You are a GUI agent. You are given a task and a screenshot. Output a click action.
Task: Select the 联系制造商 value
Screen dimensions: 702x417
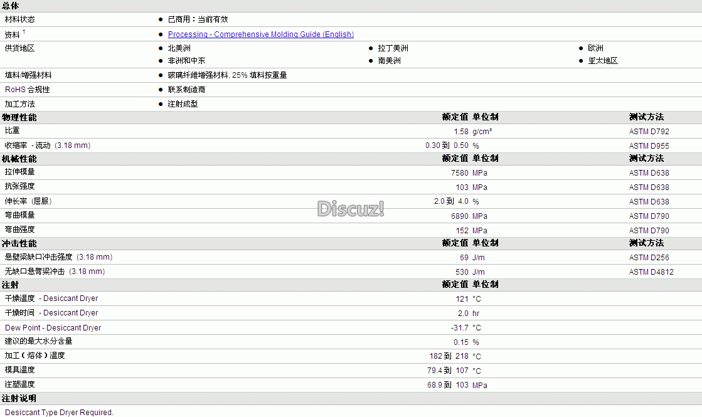pyautogui.click(x=186, y=90)
